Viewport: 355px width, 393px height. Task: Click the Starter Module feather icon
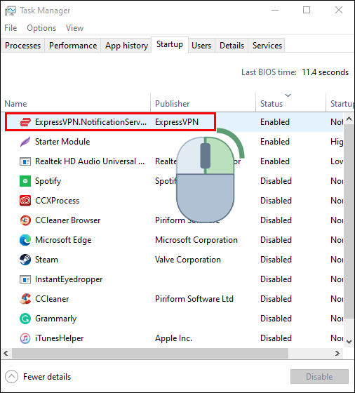[x=25, y=142]
